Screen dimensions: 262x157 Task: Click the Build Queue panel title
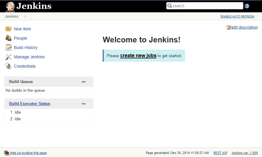[x=21, y=82]
